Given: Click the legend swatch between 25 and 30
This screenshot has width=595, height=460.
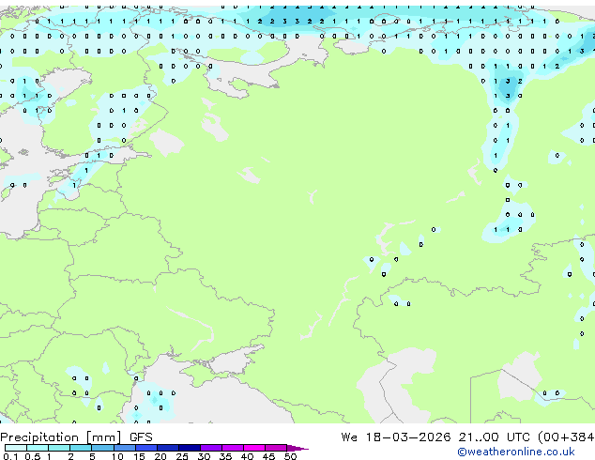Looking at the screenshot, I should [x=189, y=448].
